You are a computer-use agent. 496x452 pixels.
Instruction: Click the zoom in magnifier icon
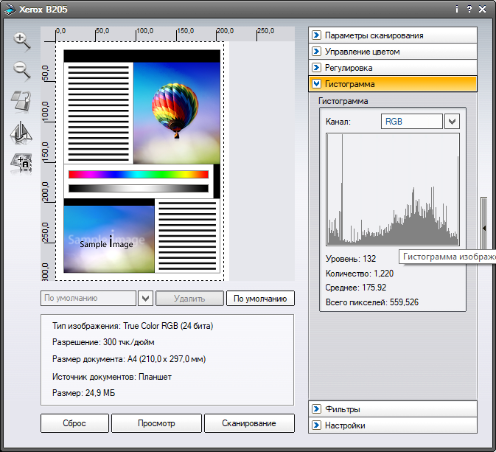pos(21,41)
